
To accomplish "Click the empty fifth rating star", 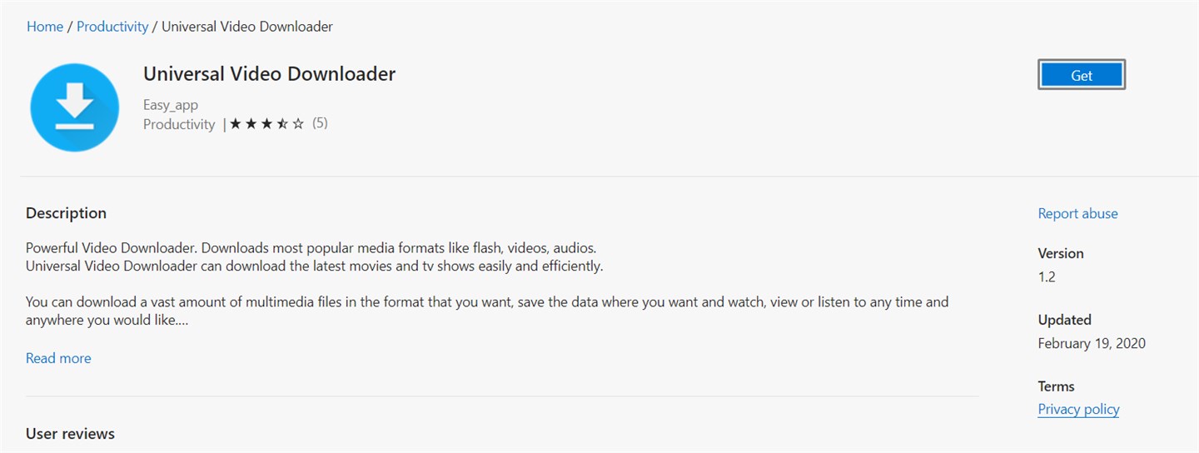I will [298, 124].
